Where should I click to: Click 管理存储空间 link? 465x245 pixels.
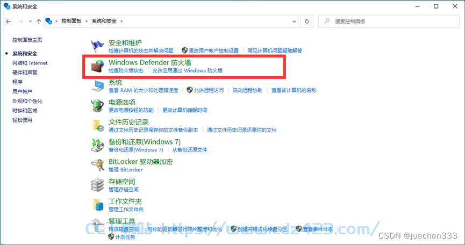click(x=124, y=190)
